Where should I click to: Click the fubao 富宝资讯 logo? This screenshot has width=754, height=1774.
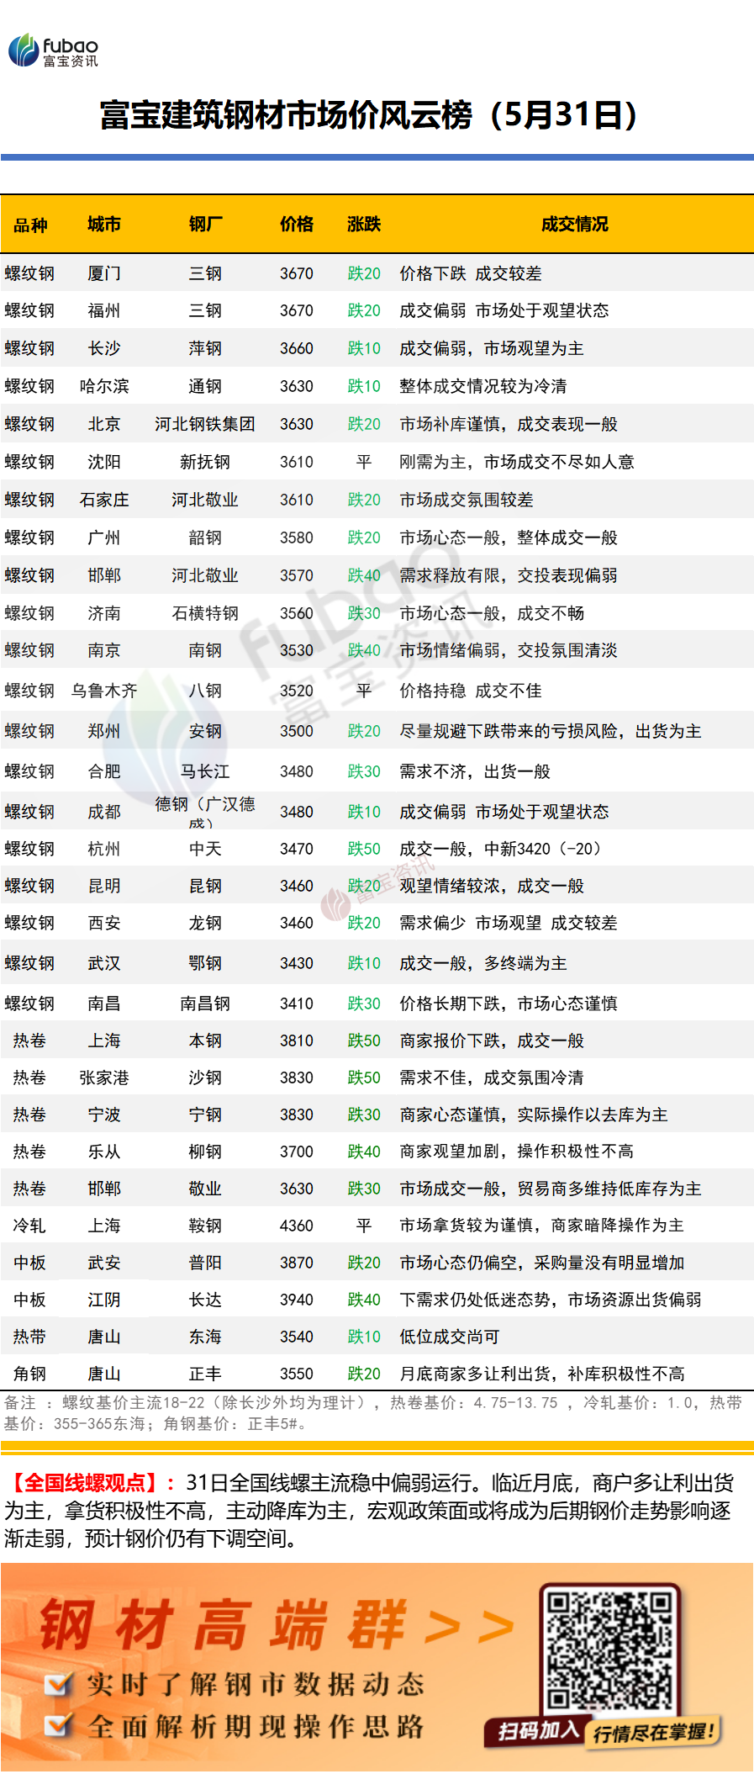[x=53, y=50]
